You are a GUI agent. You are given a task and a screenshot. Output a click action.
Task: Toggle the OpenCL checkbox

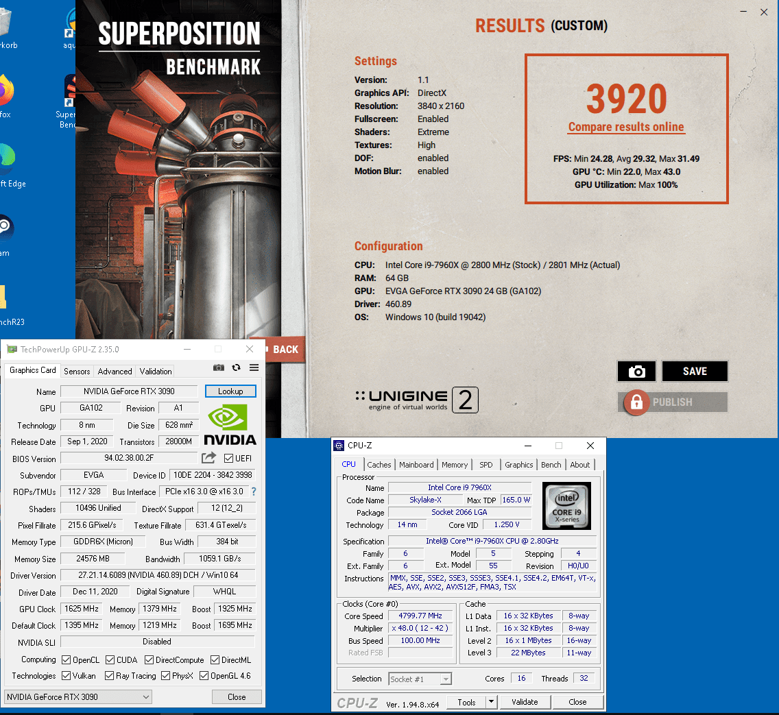click(x=66, y=660)
